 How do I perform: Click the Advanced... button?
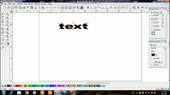click(x=158, y=62)
